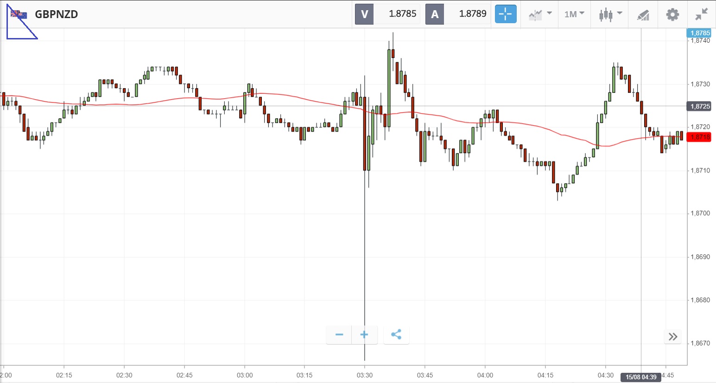Open the drawing tools pencil icon
716x383 pixels.
pos(643,15)
